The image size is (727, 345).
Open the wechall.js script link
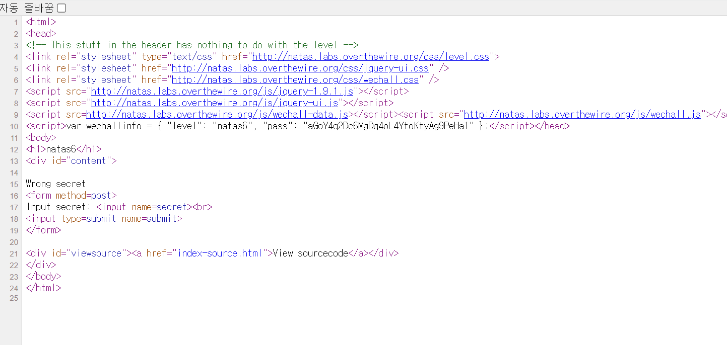coord(582,114)
